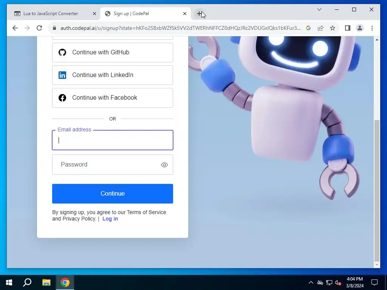Focus the Email address field
Image resolution: width=387 pixels, height=290 pixels.
click(x=113, y=140)
